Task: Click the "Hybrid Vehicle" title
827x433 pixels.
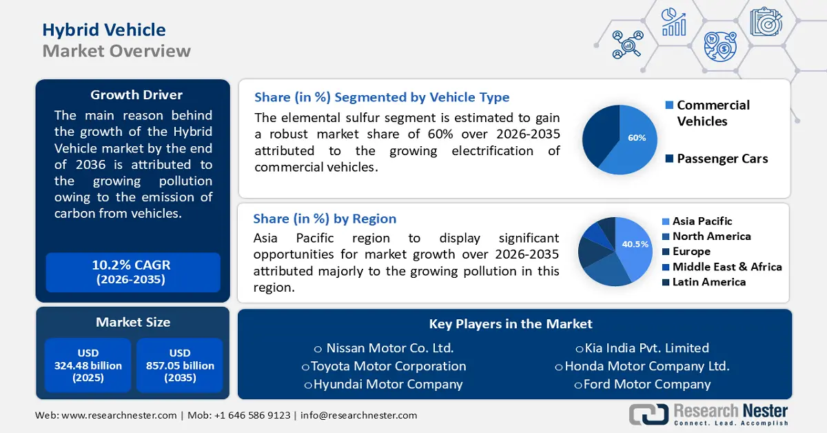Action: click(104, 30)
